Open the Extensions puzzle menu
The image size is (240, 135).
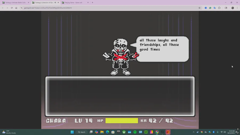pos(219,8)
